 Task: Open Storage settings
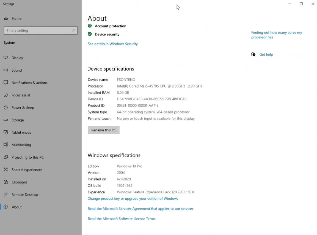click(x=18, y=120)
